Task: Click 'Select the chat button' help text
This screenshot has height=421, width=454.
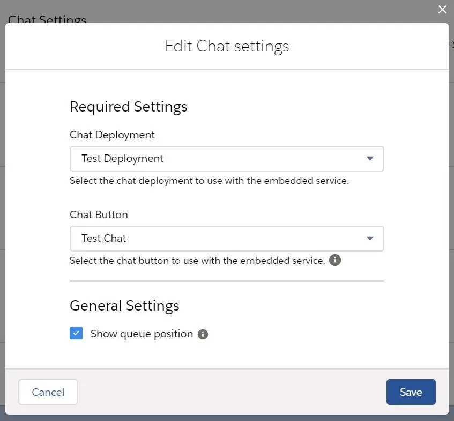Action: [197, 261]
